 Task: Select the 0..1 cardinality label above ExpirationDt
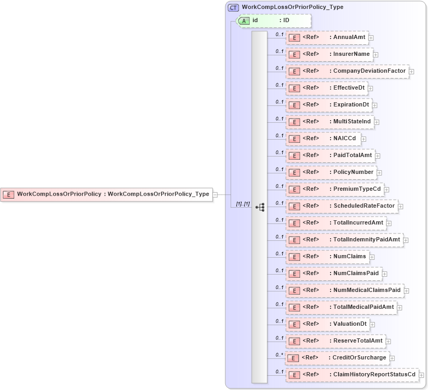(x=278, y=101)
